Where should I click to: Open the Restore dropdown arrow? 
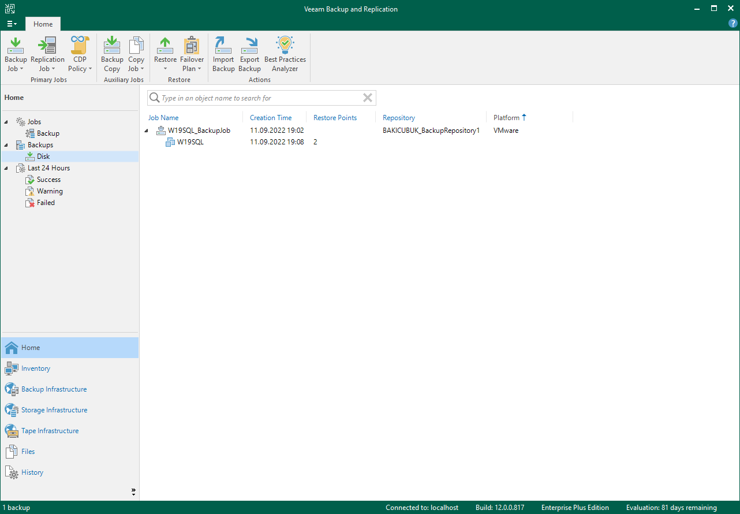(x=165, y=69)
